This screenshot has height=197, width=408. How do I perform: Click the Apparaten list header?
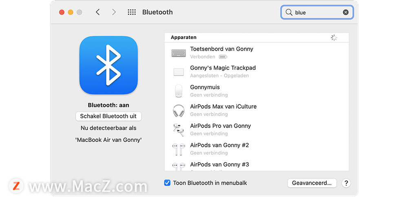click(x=184, y=37)
